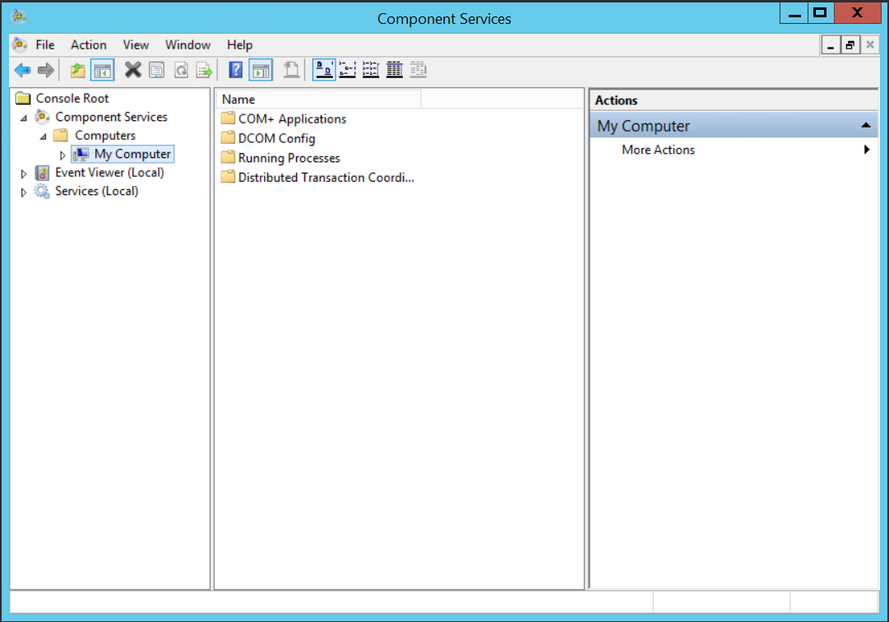Expand the My Computer tree node
Screen dimensions: 889x622
point(63,155)
